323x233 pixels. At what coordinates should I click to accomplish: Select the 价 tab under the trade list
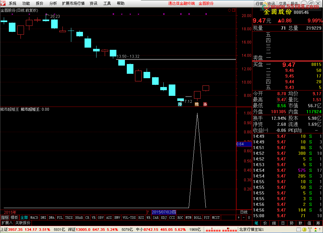(265, 223)
